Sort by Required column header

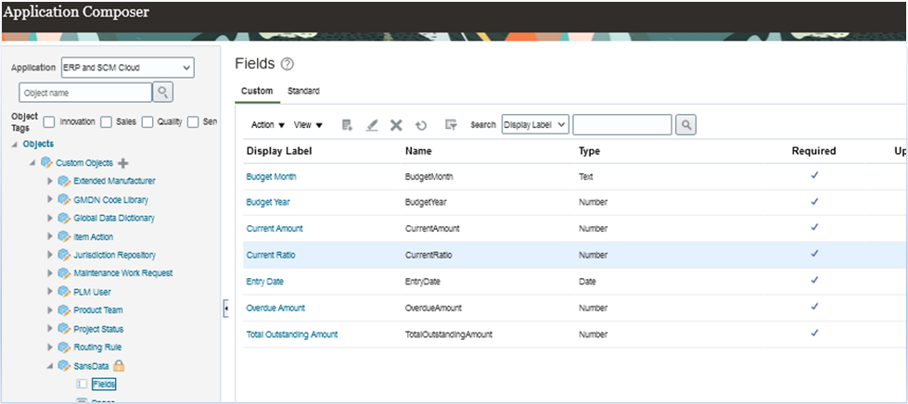pyautogui.click(x=814, y=151)
